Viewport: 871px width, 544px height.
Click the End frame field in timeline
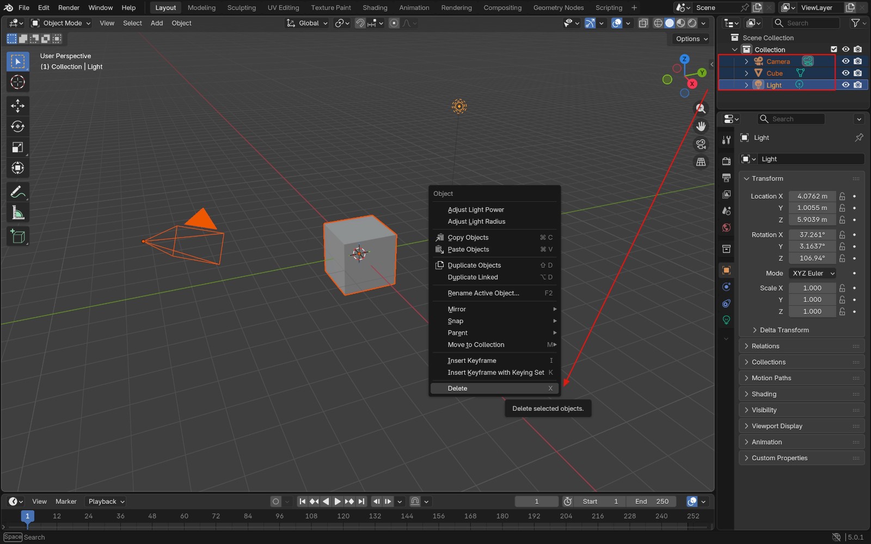(651, 502)
